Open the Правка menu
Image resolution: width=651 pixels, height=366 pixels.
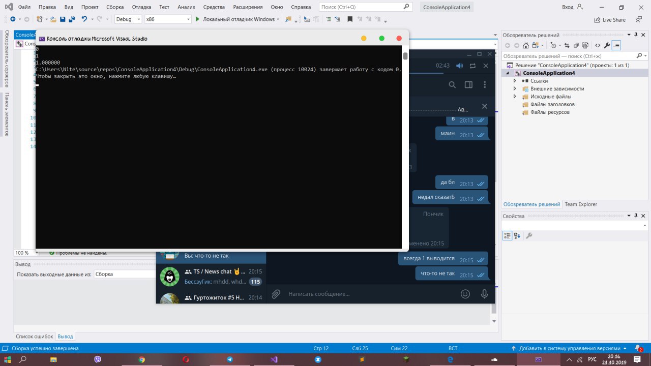[47, 7]
